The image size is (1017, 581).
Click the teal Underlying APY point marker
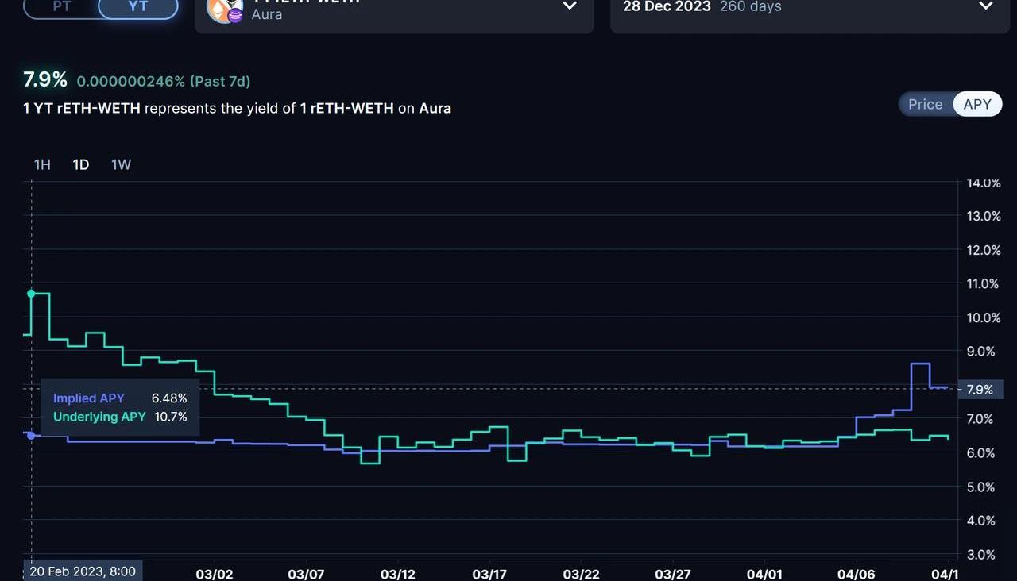[x=31, y=293]
